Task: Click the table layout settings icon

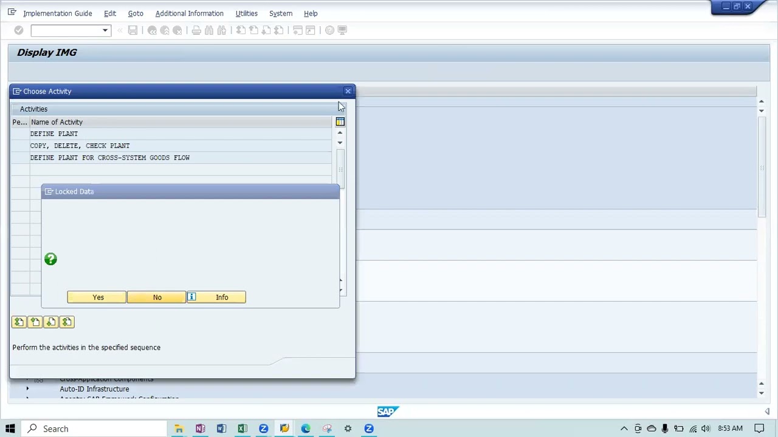Action: tap(340, 122)
